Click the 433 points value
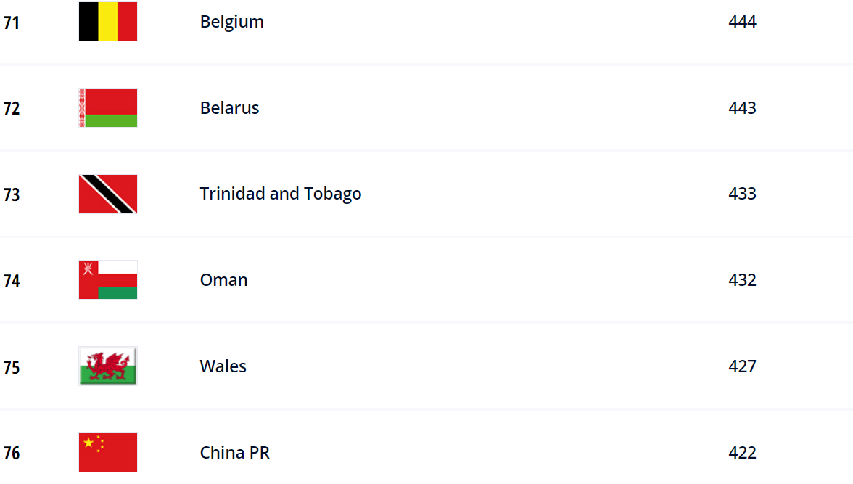 (x=742, y=194)
